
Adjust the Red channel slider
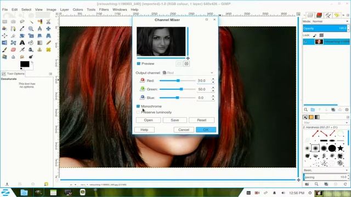point(178,80)
